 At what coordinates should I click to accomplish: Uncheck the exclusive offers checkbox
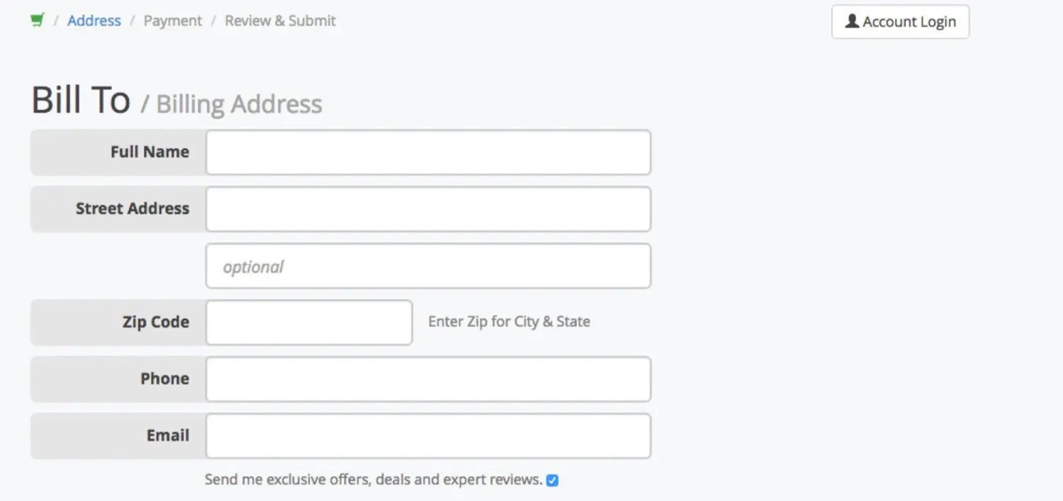553,480
